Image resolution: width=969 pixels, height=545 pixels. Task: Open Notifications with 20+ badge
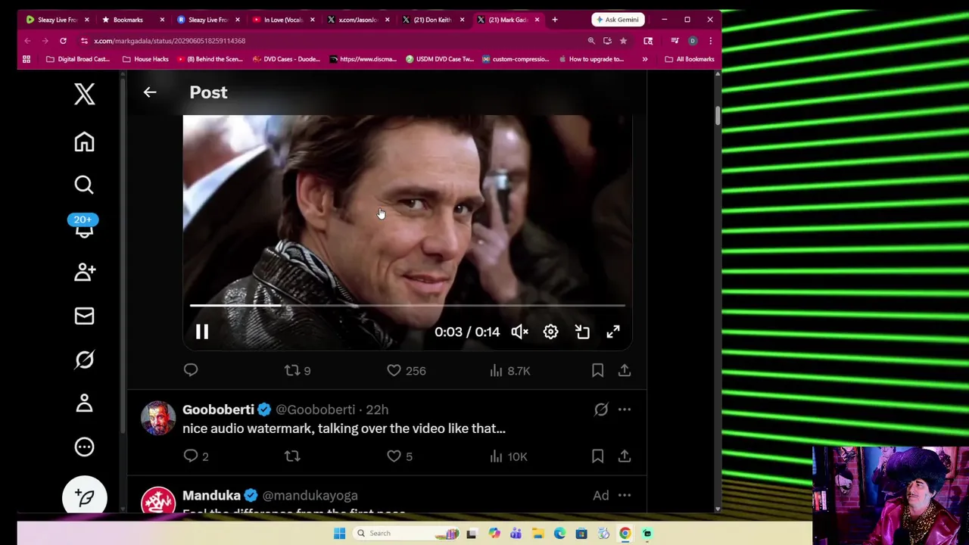[x=84, y=226]
